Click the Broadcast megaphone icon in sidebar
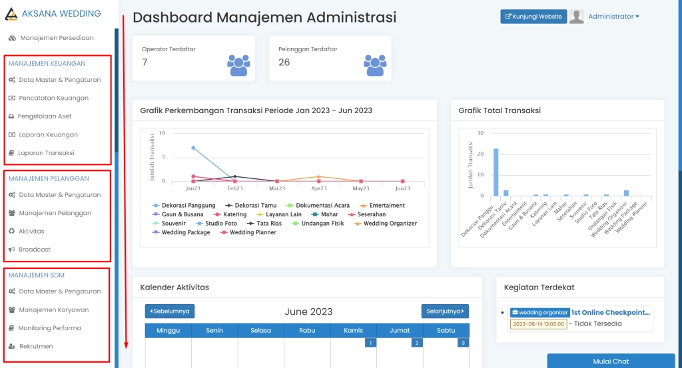The height and width of the screenshot is (368, 682). pyautogui.click(x=12, y=250)
